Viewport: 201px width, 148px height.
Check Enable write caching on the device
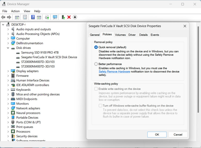[96, 89]
